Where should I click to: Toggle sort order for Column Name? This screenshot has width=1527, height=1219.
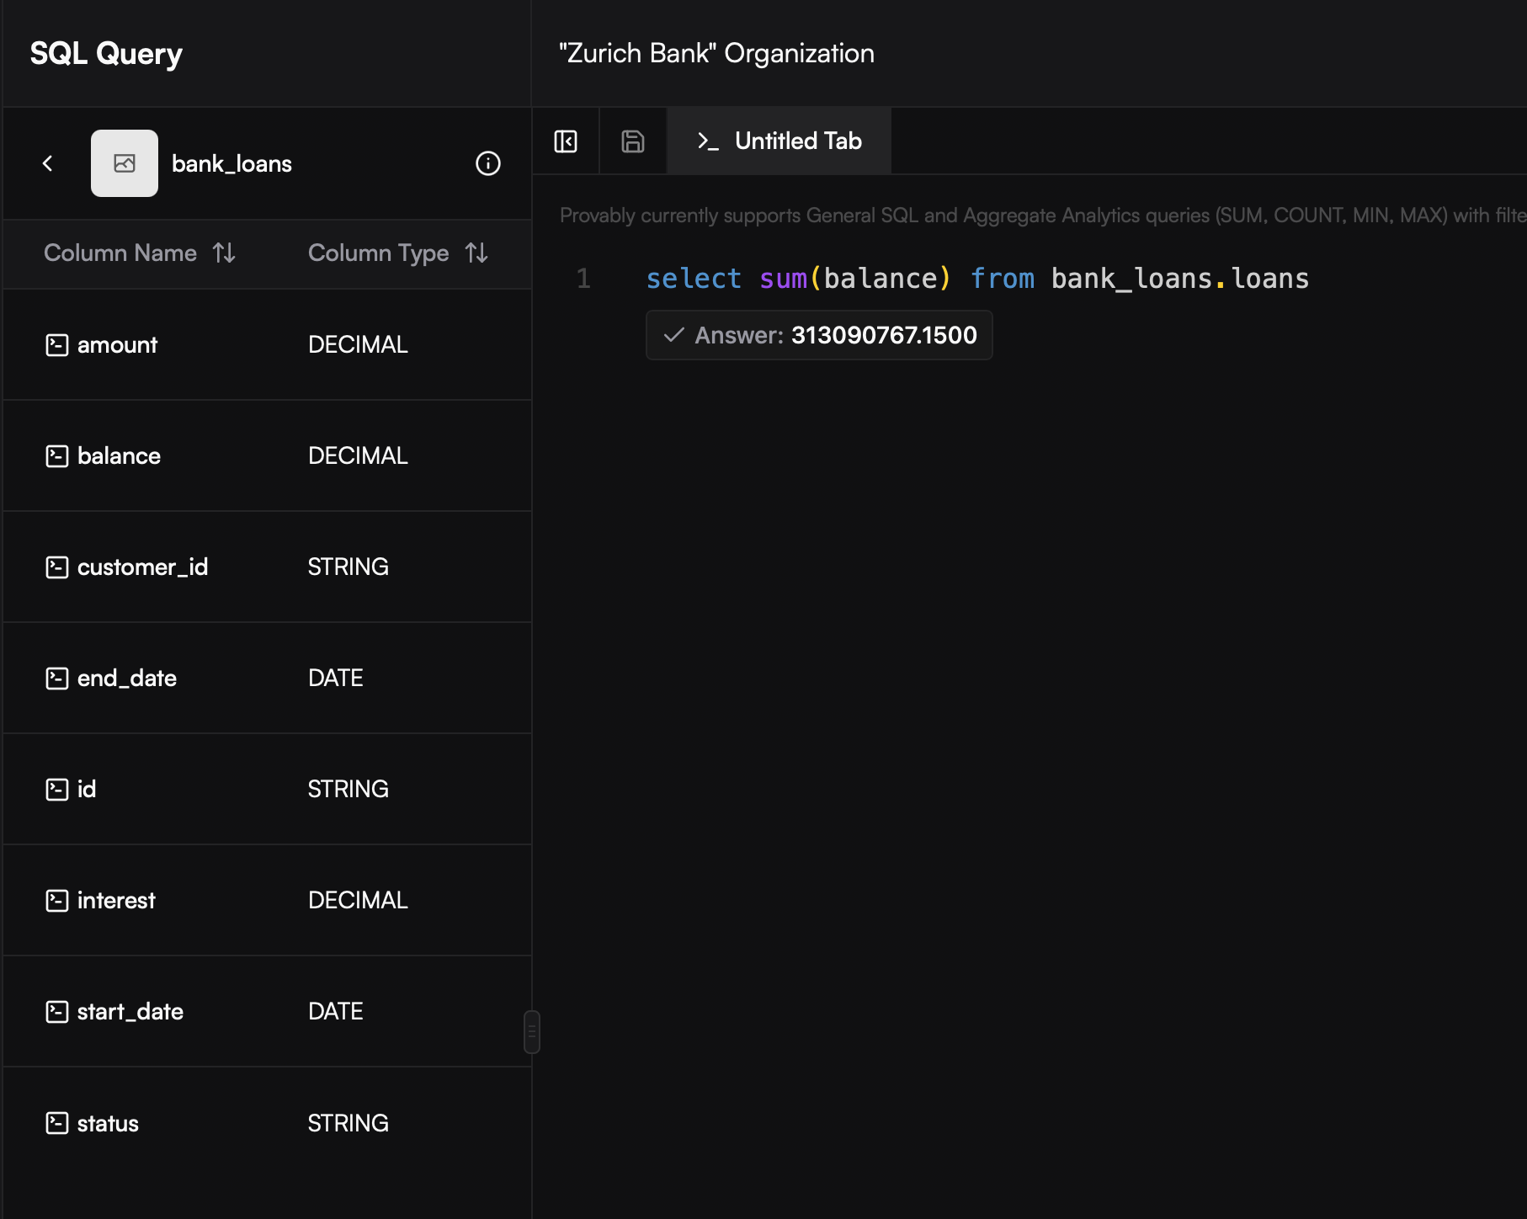224,253
